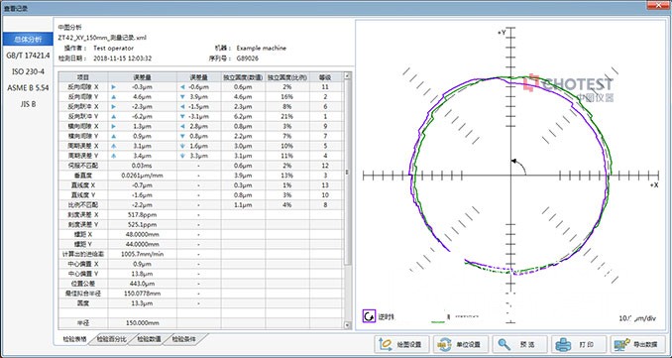Select the 检验条件 tab
672x358 pixels.
[183, 339]
